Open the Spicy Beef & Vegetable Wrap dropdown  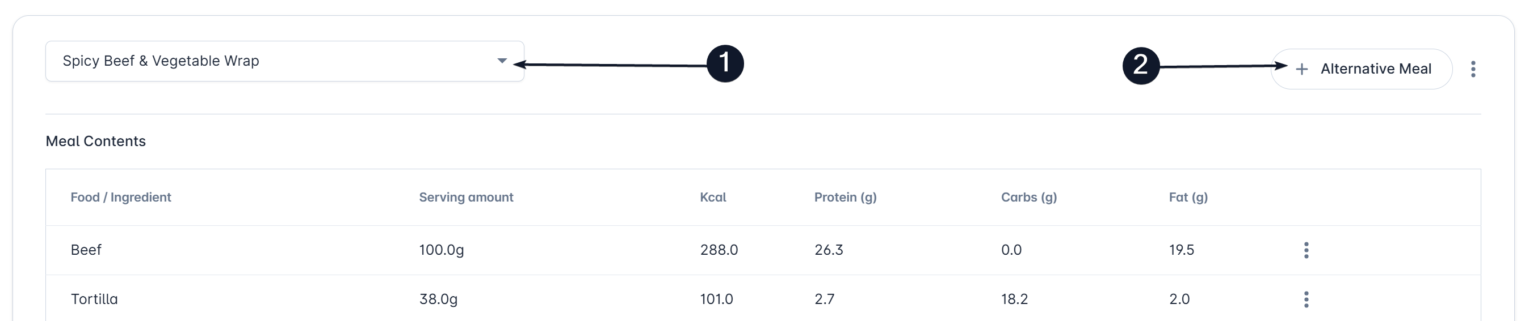click(285, 61)
